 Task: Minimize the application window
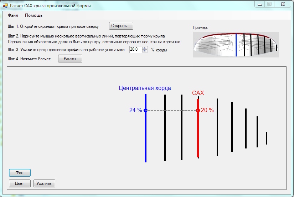(x=261, y=4)
